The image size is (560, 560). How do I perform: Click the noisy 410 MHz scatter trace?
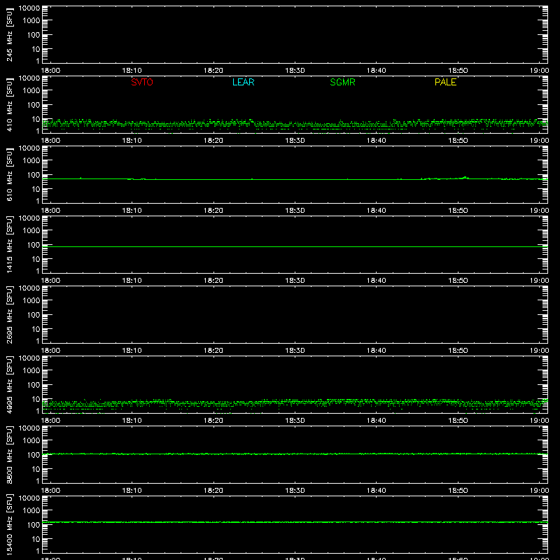click(295, 125)
